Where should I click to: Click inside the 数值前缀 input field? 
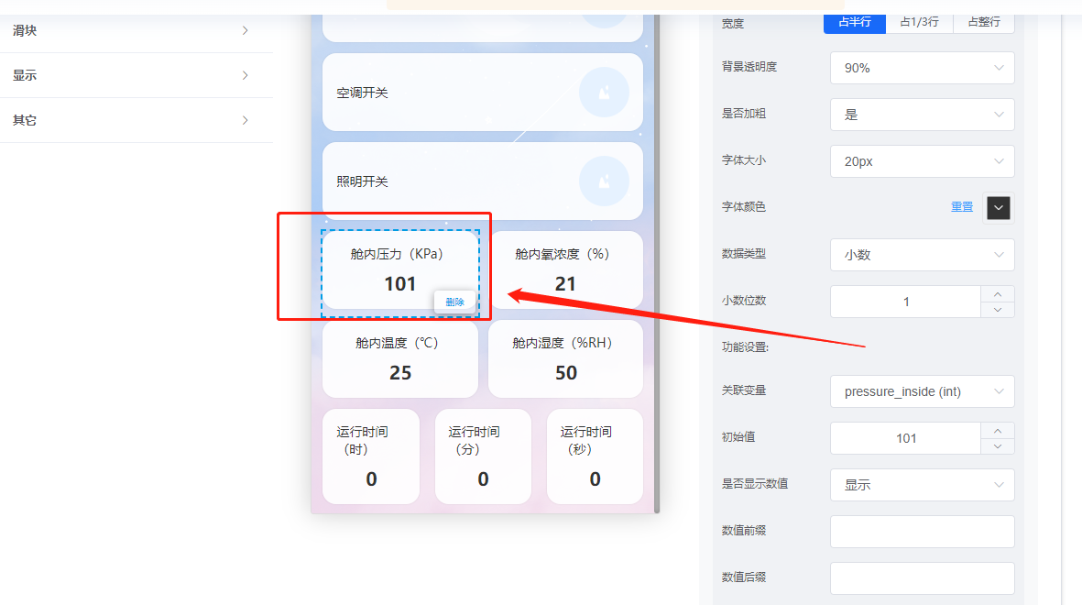coord(922,532)
